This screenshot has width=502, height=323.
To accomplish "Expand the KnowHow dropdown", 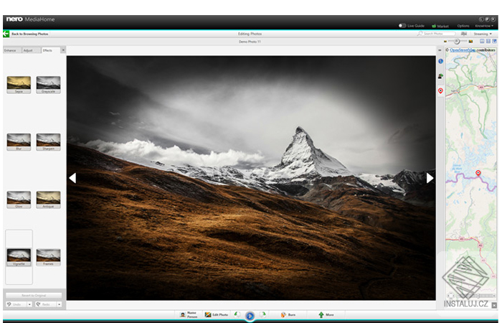I will coord(484,26).
